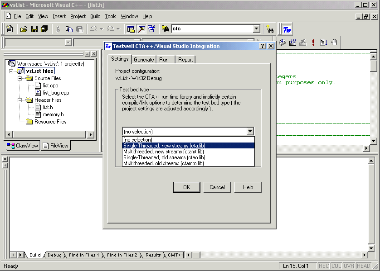Open the Undo history dropdown arrow

pyautogui.click(x=102, y=29)
